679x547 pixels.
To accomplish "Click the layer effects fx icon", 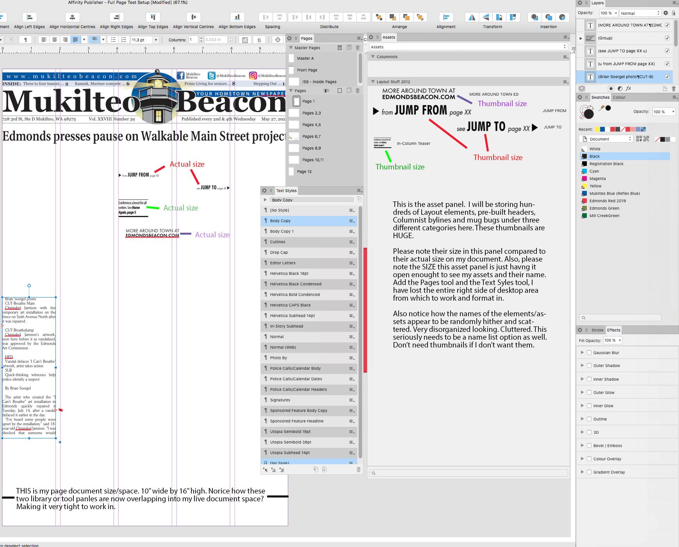I will [628, 89].
